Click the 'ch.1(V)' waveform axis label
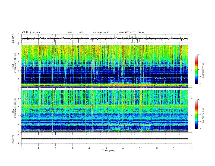 pyautogui.click(x=13, y=39)
